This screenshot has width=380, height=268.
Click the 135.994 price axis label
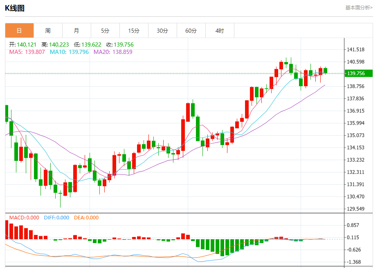point(355,123)
